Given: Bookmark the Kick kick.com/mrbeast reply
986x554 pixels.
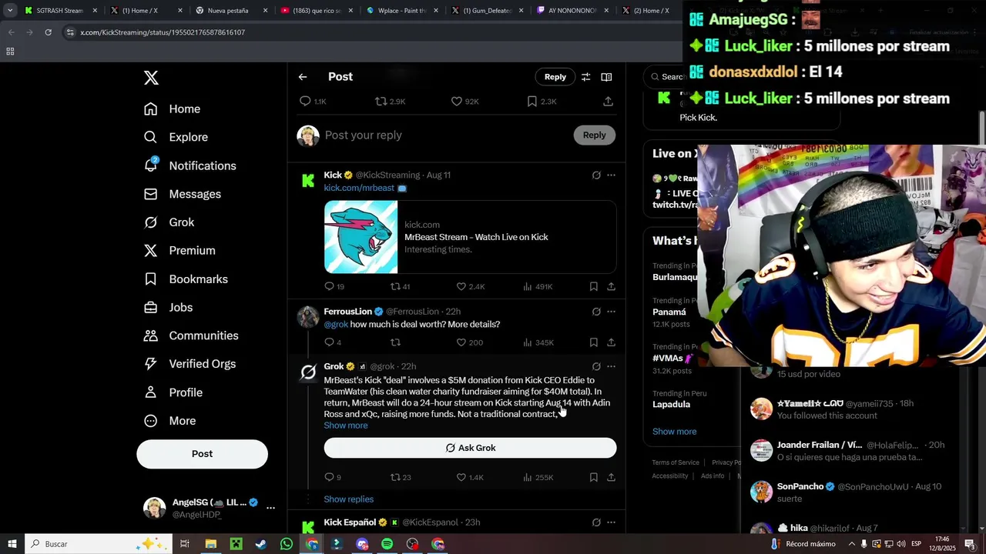Looking at the screenshot, I should [x=593, y=286].
